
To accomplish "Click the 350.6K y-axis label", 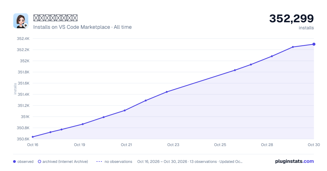I will pos(23,139).
